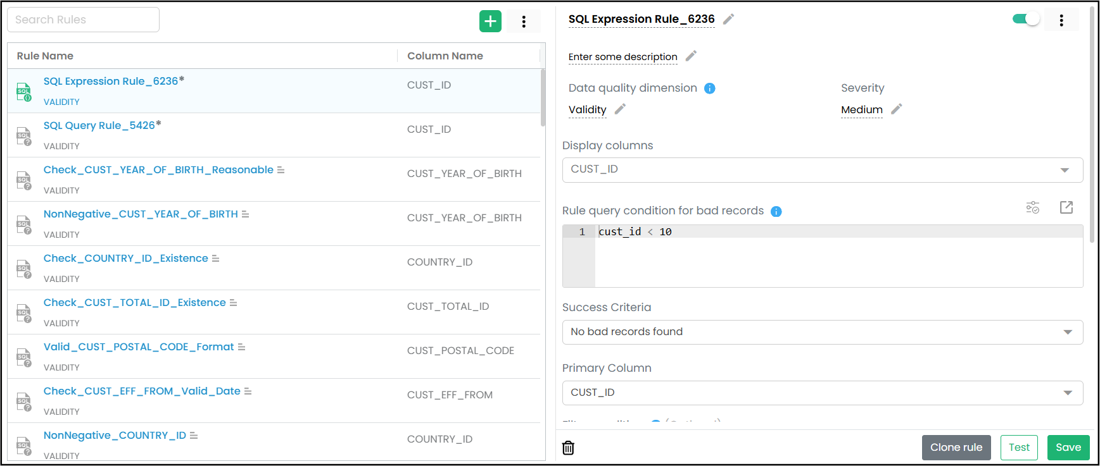Click the Clone rule button
This screenshot has width=1100, height=466.
point(956,448)
